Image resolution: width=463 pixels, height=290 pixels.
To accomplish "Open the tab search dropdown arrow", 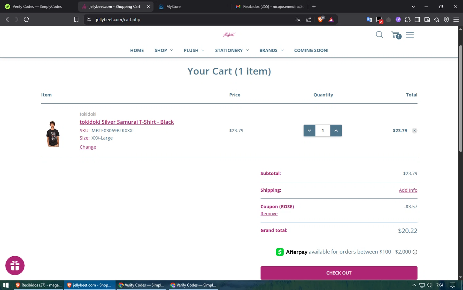I will [413, 6].
